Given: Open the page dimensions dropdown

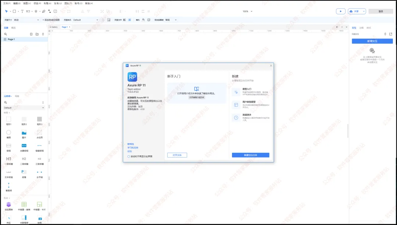Looking at the screenshot, I should (x=26, y=20).
